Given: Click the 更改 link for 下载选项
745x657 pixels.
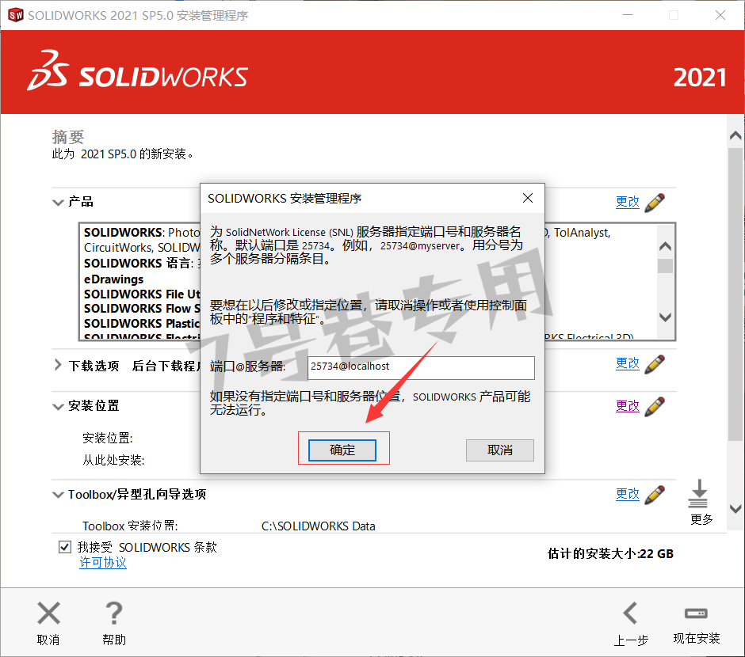Looking at the screenshot, I should pos(627,363).
